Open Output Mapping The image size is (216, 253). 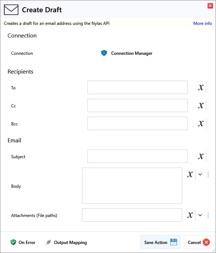pyautogui.click(x=66, y=243)
